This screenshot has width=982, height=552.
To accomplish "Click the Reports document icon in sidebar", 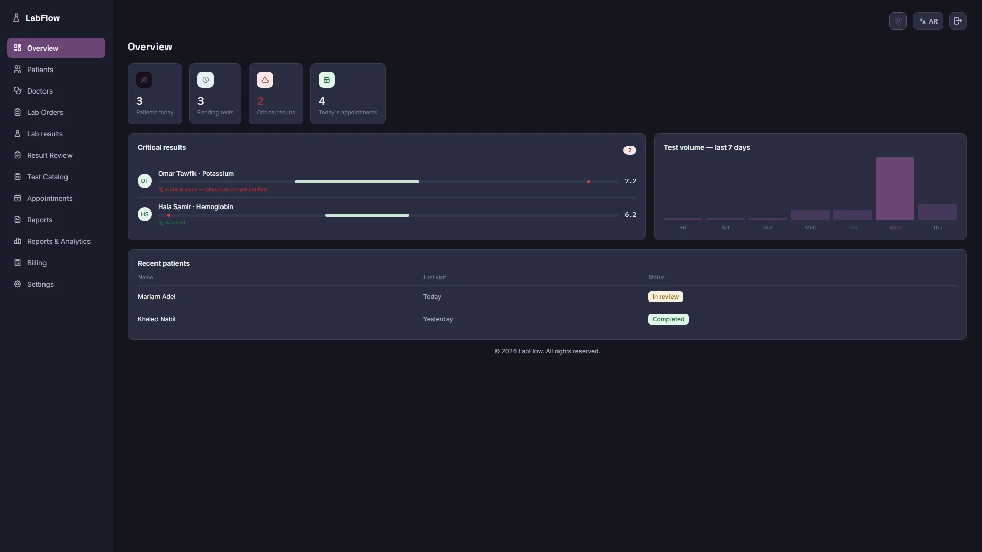I will pos(17,219).
